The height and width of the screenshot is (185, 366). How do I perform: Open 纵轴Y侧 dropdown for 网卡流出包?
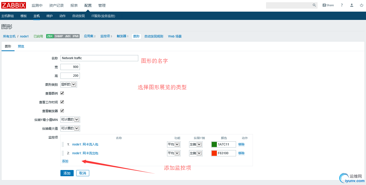point(196,153)
